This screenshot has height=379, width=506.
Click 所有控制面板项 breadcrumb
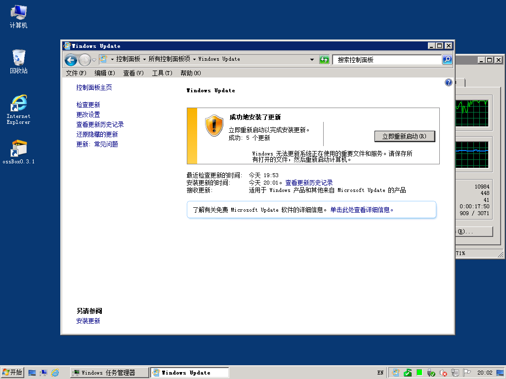[169, 59]
